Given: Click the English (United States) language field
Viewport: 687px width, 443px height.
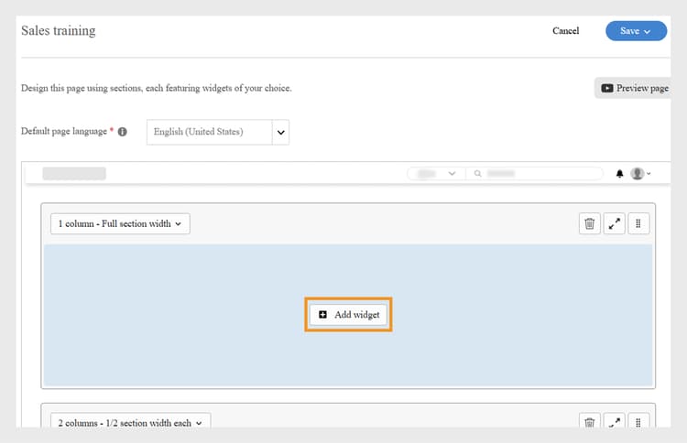Looking at the screenshot, I should pyautogui.click(x=210, y=132).
